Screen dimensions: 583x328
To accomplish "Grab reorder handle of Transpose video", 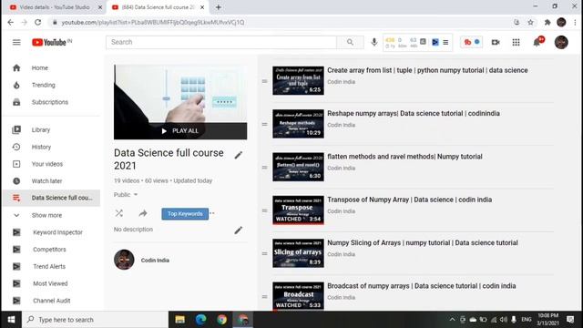I will pos(265,210).
